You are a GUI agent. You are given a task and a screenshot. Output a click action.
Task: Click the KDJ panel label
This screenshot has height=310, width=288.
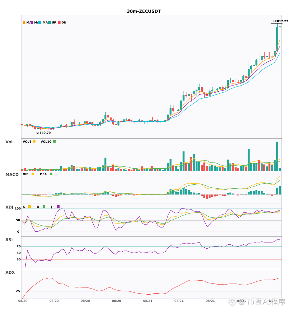[9, 207]
